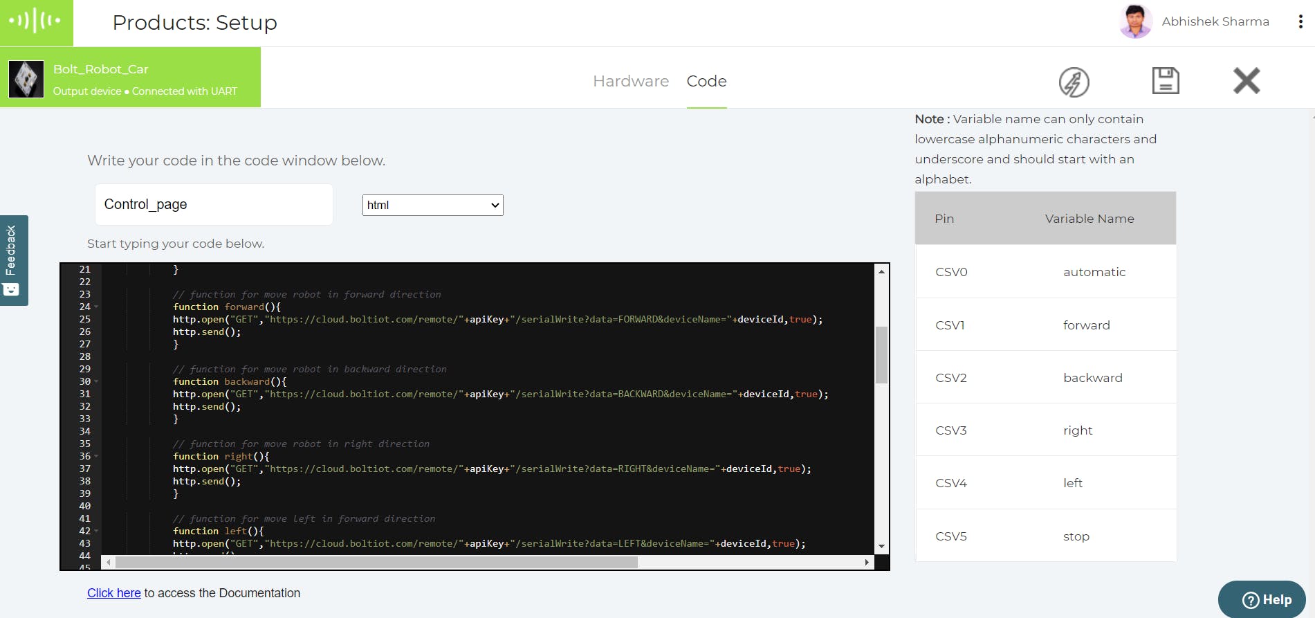
Task: Click the Bolt_Robot_Car product name
Action: point(101,69)
